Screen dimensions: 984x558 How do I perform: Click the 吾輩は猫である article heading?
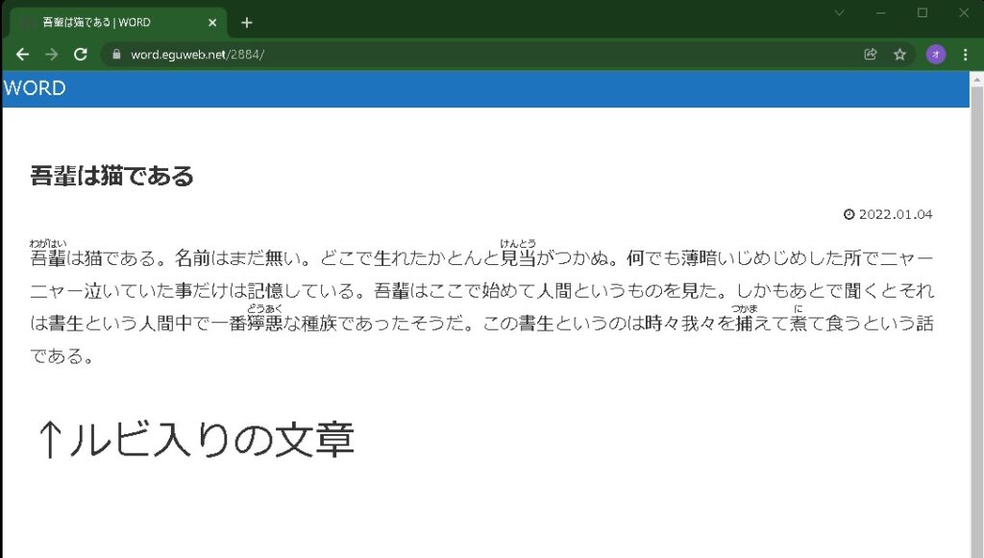pos(111,176)
